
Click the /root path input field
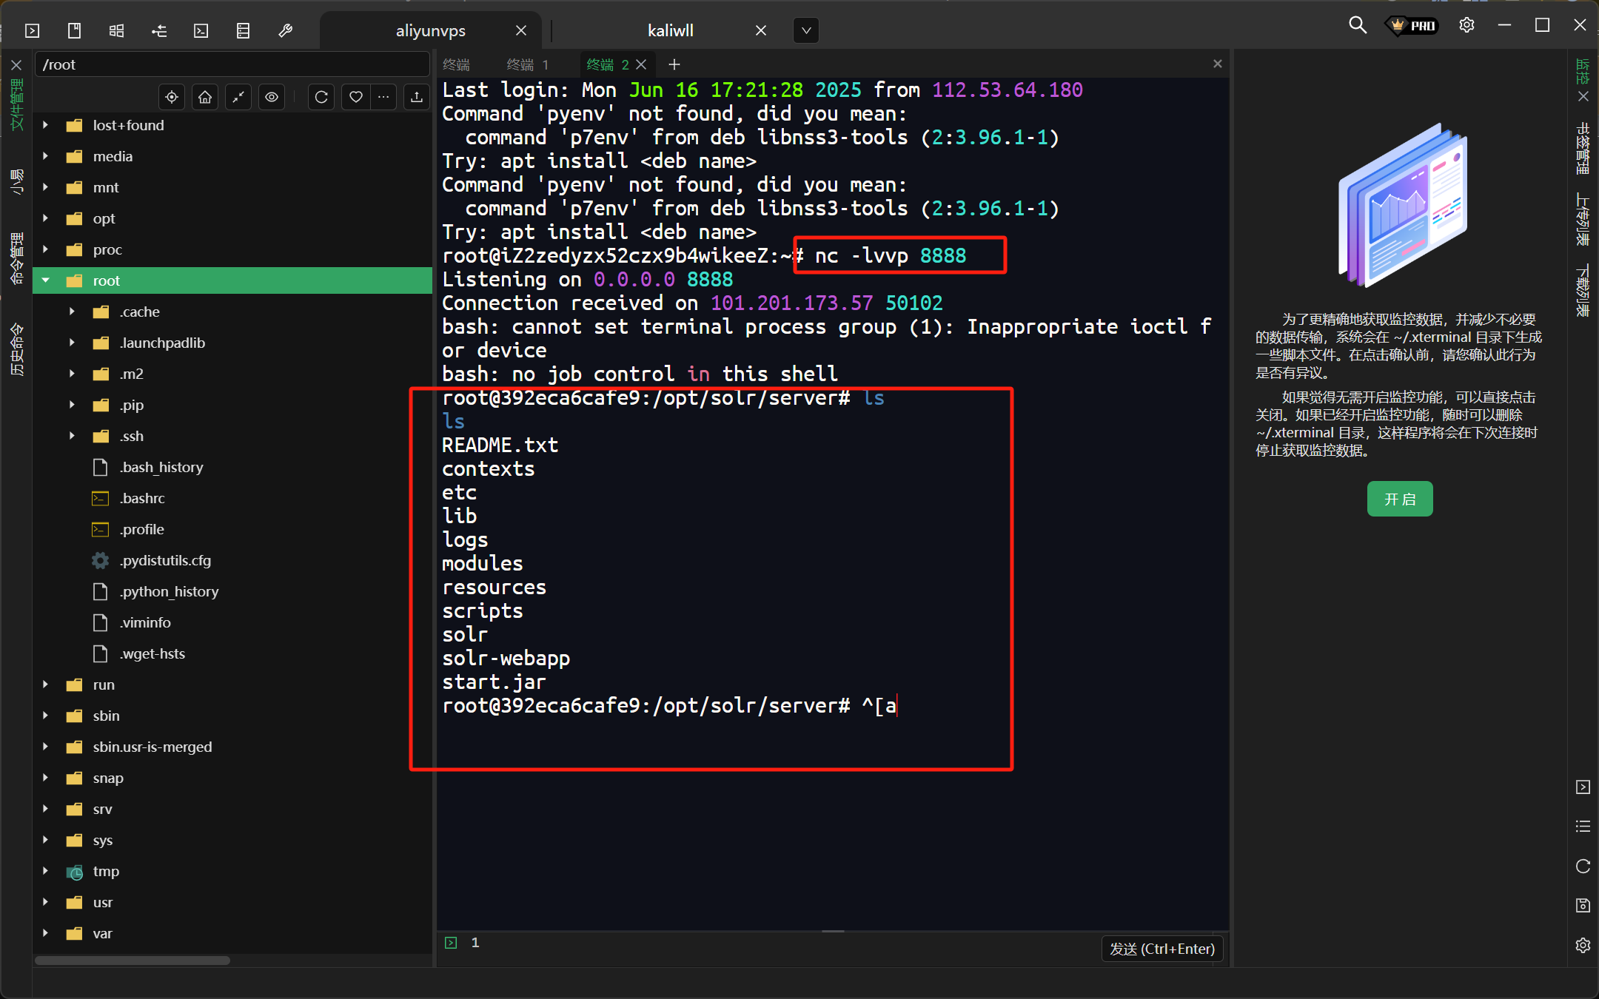pos(231,65)
